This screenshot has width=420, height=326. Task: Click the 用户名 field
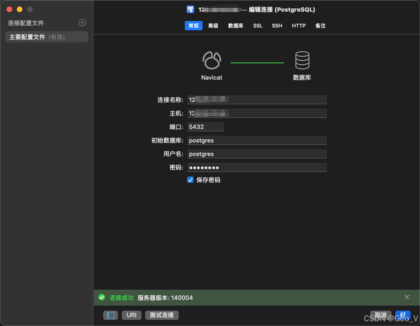257,154
